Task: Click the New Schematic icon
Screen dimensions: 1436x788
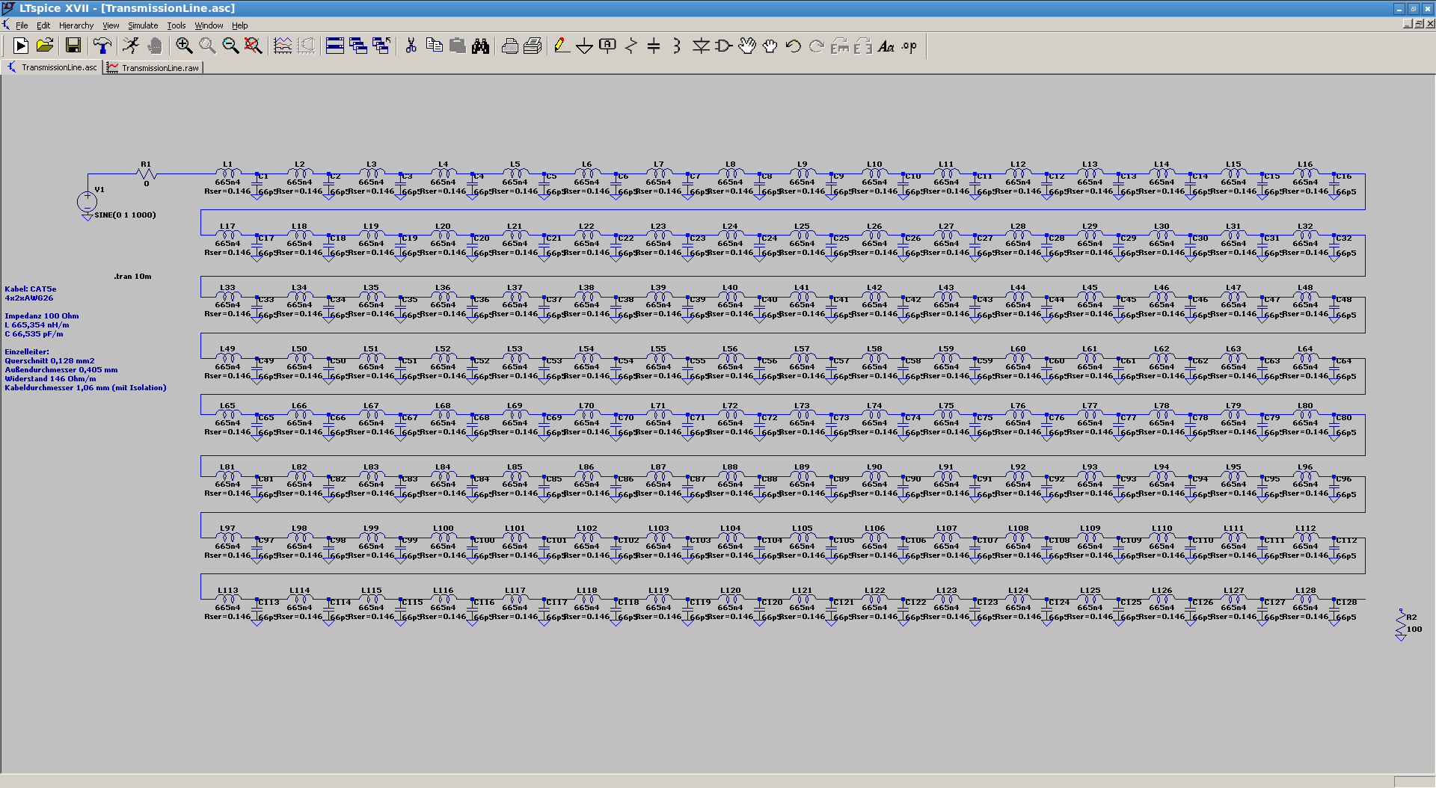Action: 21,46
